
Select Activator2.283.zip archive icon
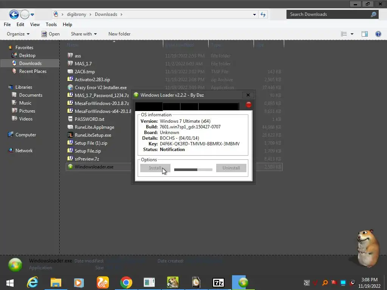(x=70, y=79)
